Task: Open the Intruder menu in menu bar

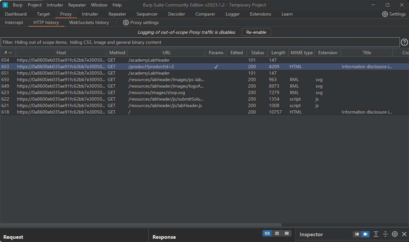Action: point(55,5)
